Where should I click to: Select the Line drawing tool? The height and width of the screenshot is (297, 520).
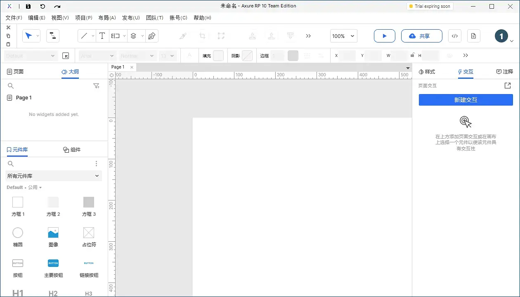click(85, 36)
